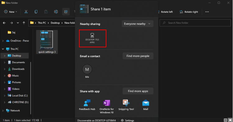Screen dimensions: 233x122
Task: Select OneDrive - Personal in sidebar
Action: pos(17,41)
